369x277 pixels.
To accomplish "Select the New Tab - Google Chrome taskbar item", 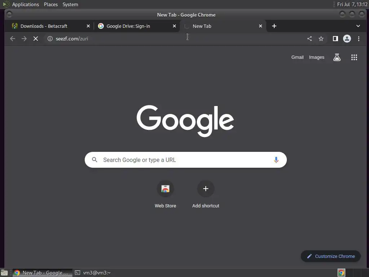I will [43, 273].
